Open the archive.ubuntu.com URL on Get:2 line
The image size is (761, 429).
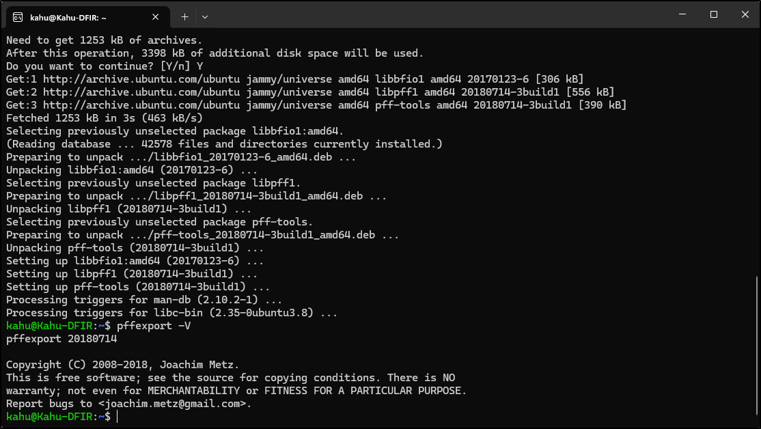point(141,92)
